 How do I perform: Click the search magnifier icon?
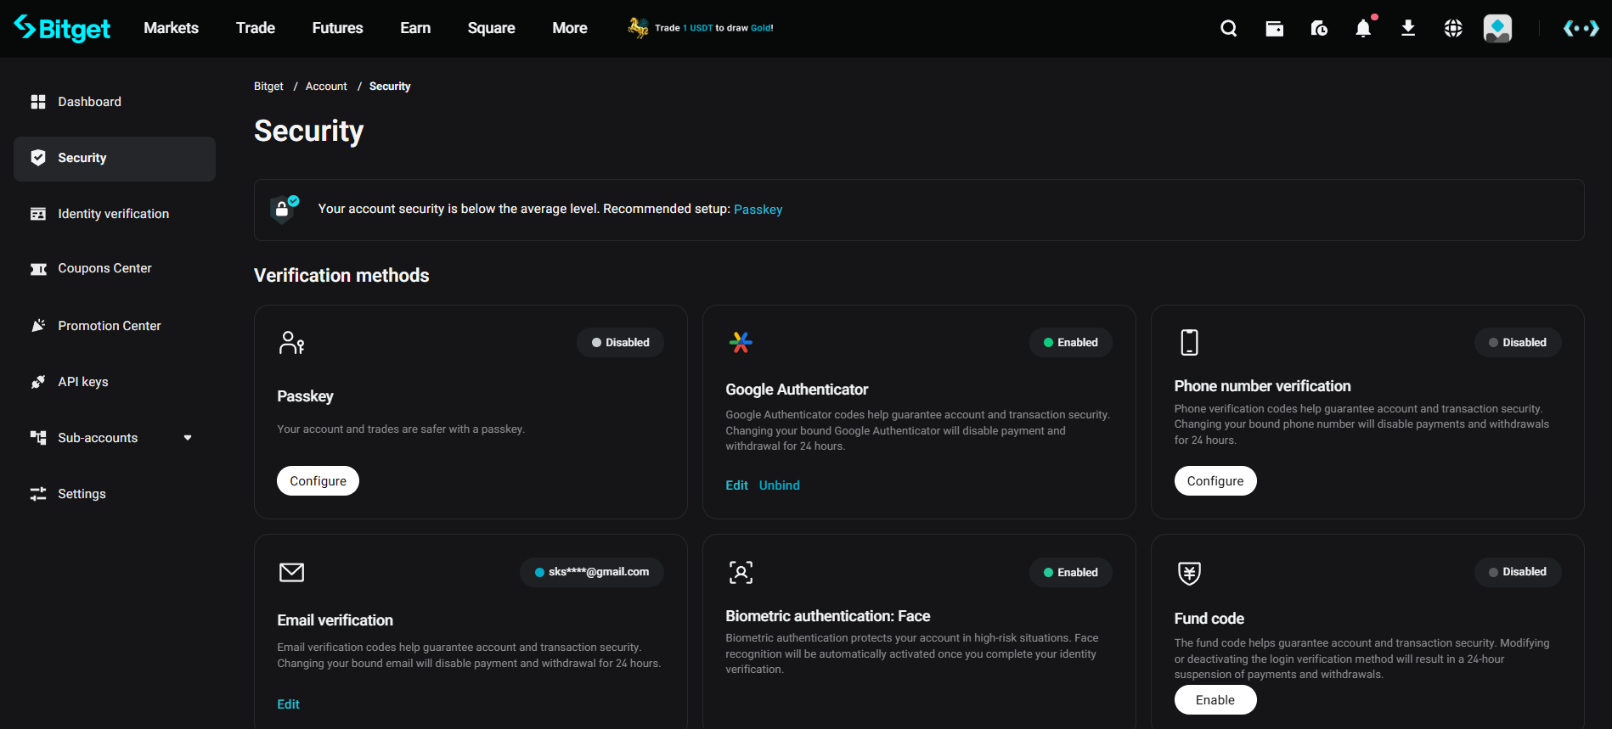point(1228,29)
